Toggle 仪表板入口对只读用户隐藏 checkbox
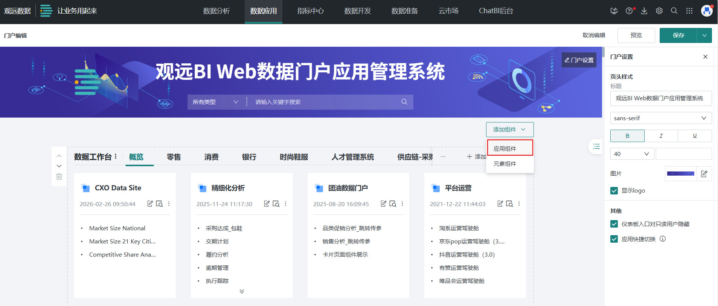Image resolution: width=718 pixels, height=306 pixels. 614,224
